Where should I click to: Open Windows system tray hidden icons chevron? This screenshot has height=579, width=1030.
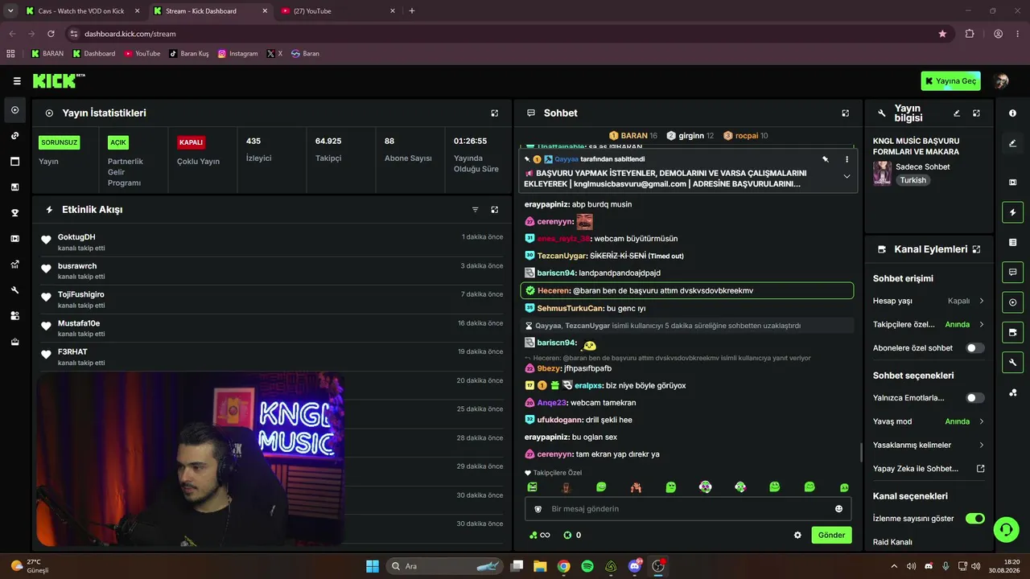coord(893,566)
